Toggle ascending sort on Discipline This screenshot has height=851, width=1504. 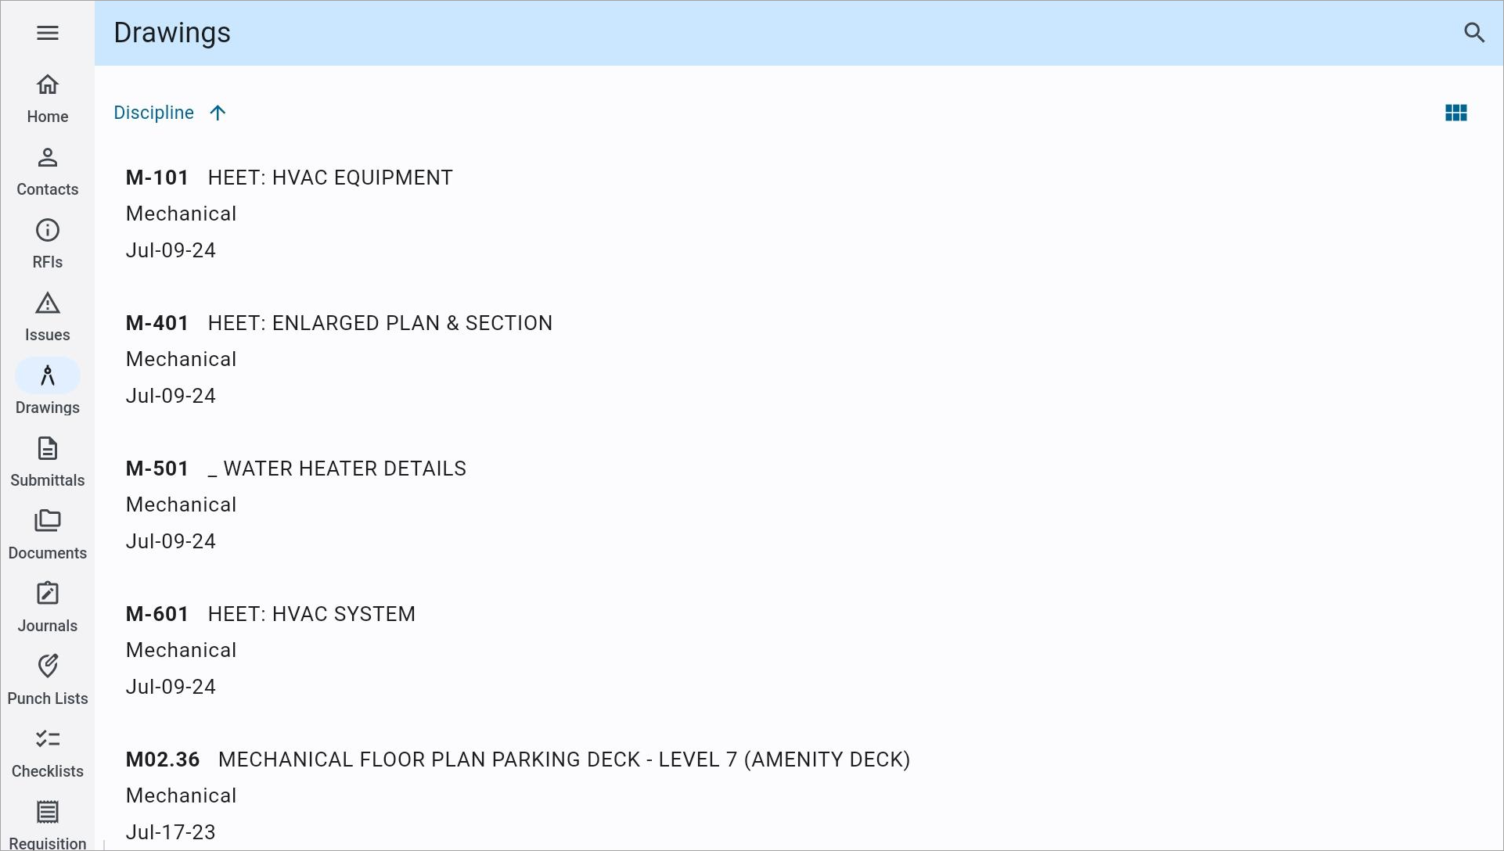point(218,112)
